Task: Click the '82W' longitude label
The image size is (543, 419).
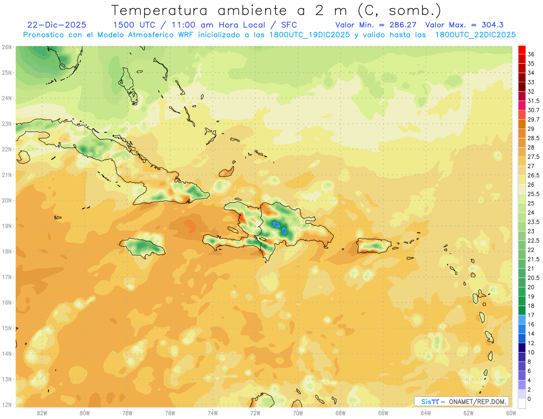Action: coord(42,413)
